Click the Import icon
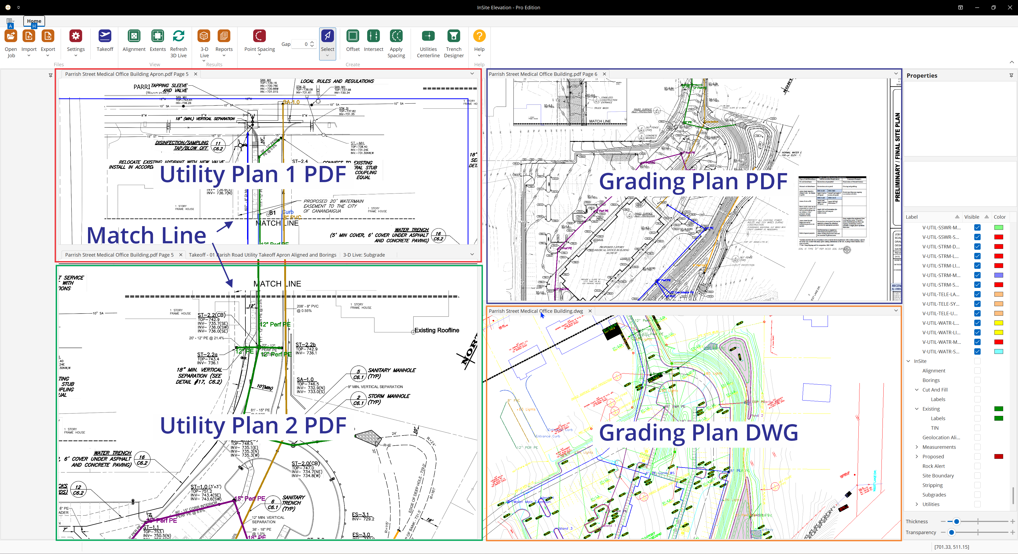1018x554 pixels. pos(29,36)
